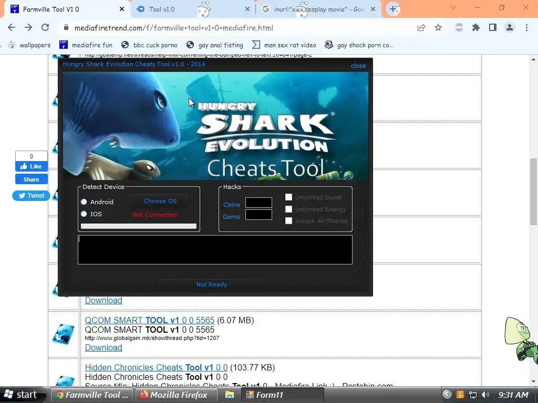Tick the Unlock all Sharks checkbox
Image resolution: width=538 pixels, height=403 pixels.
click(288, 221)
